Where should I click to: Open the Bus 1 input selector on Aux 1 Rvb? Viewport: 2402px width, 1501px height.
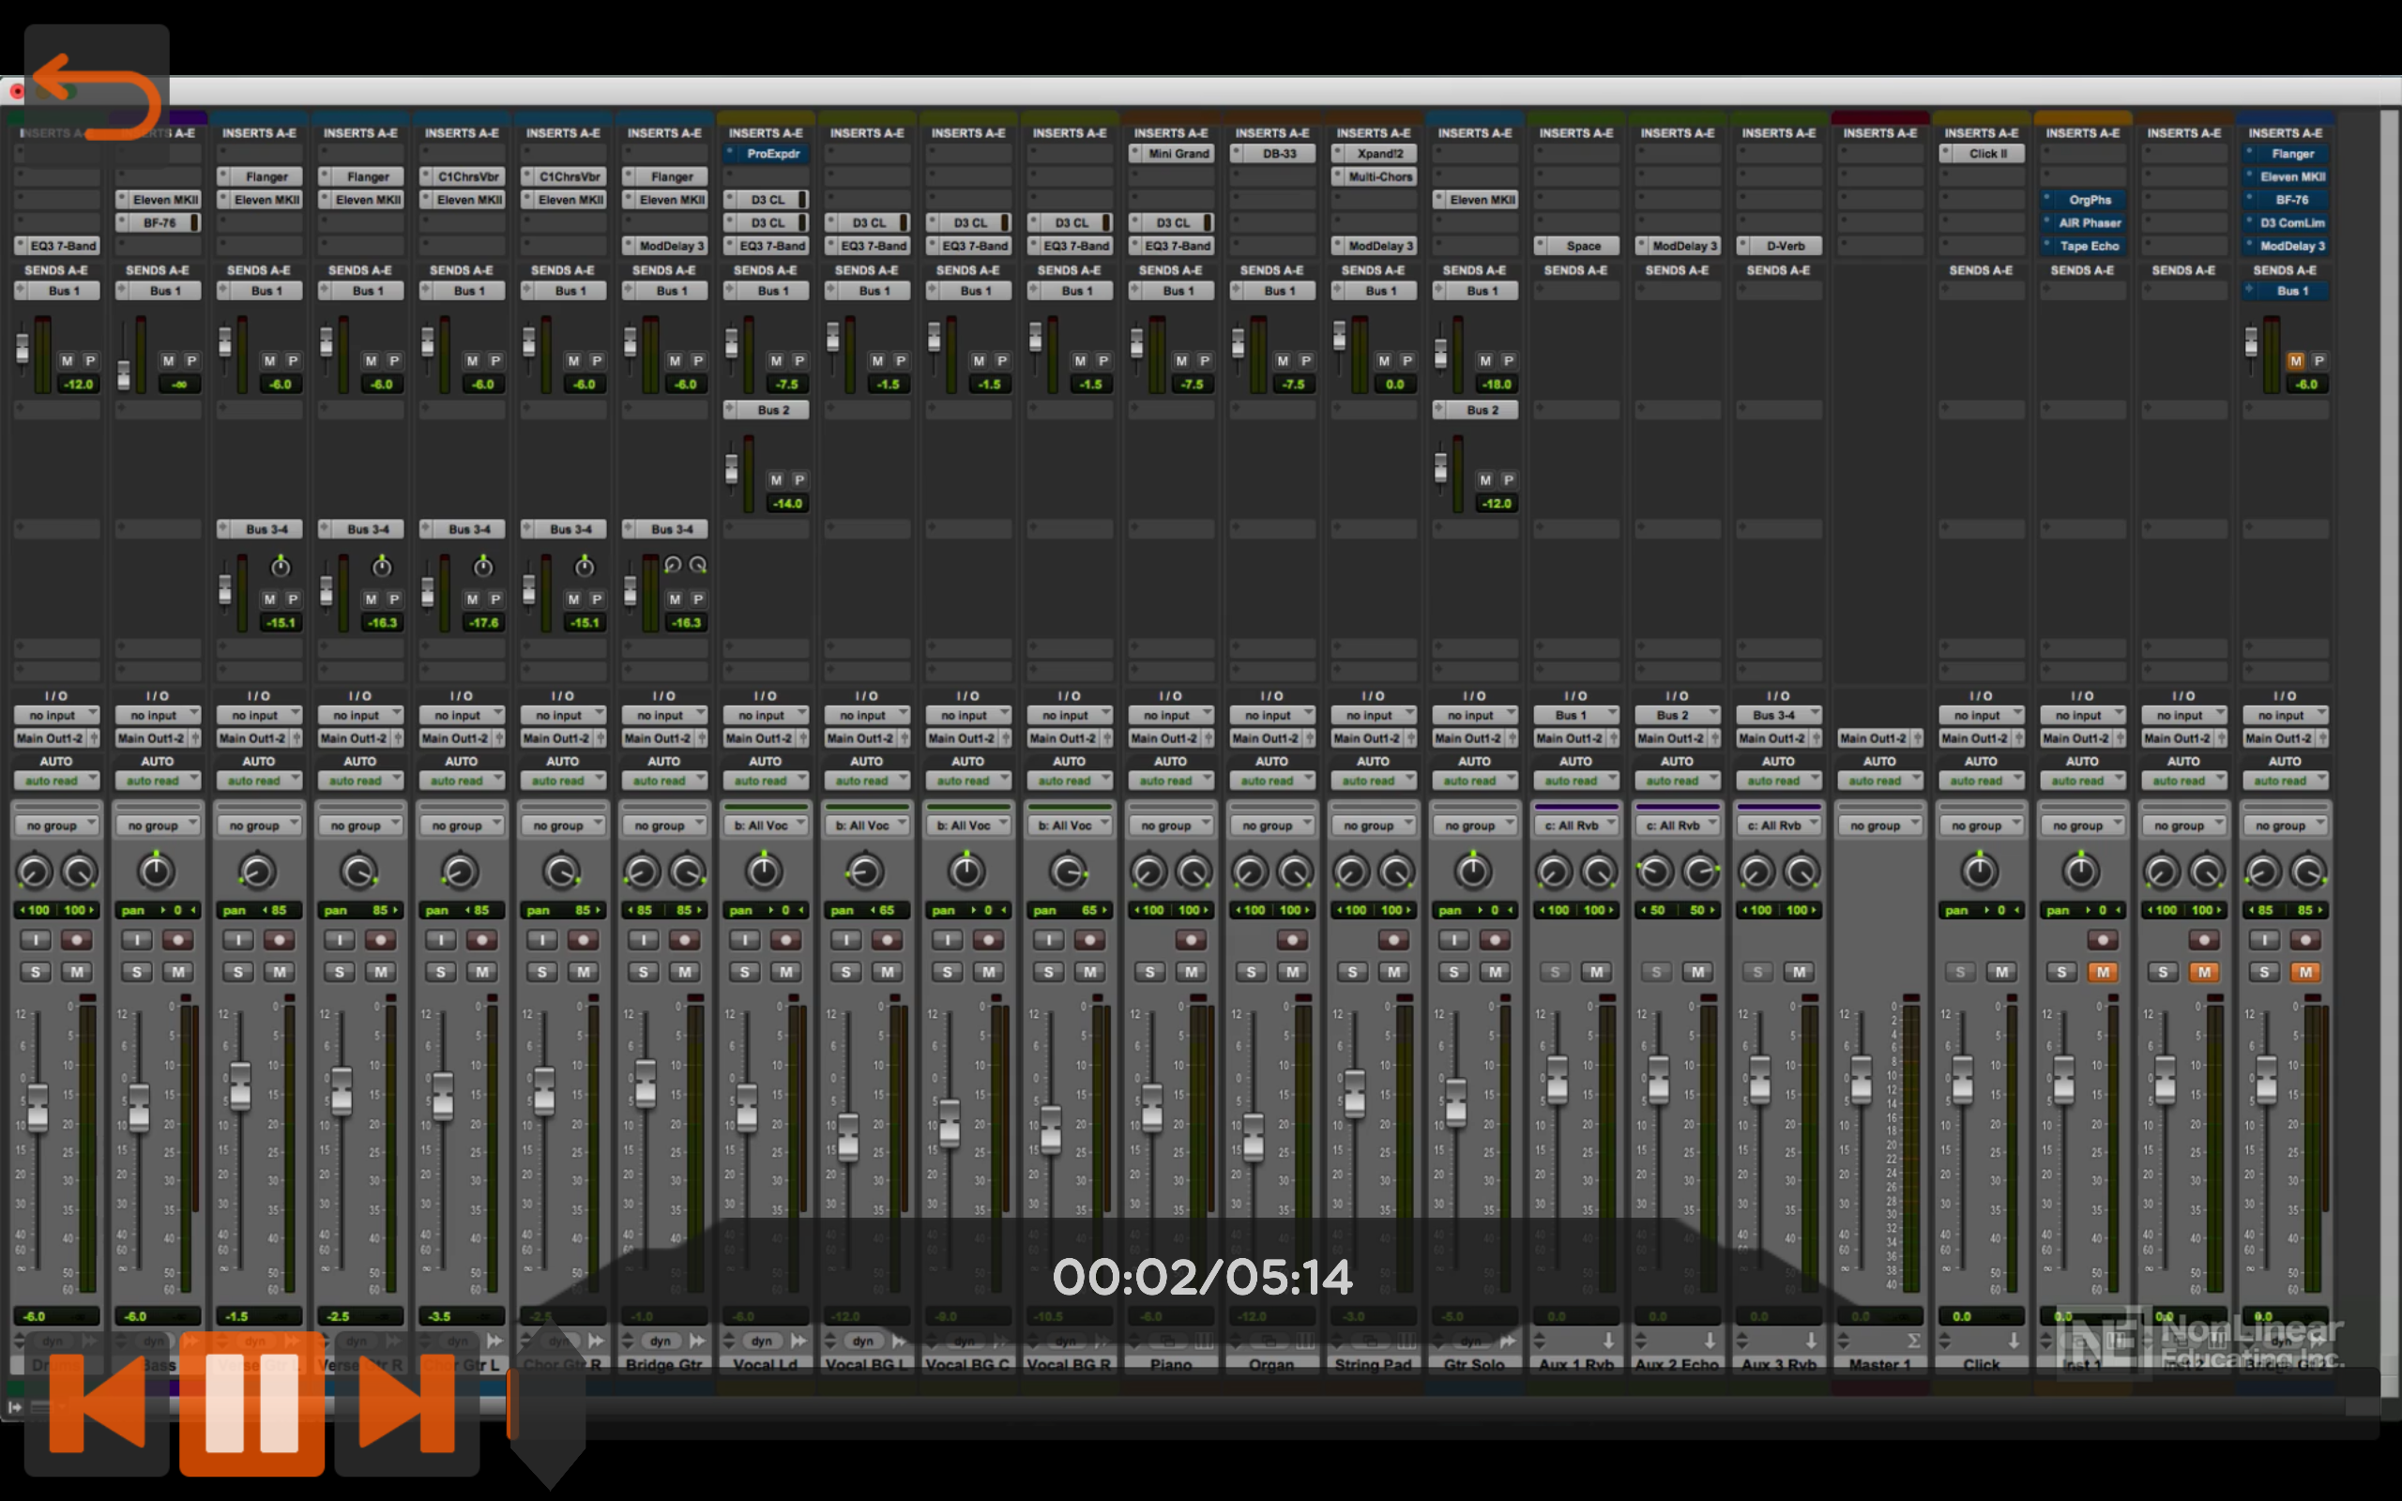pos(1576,715)
